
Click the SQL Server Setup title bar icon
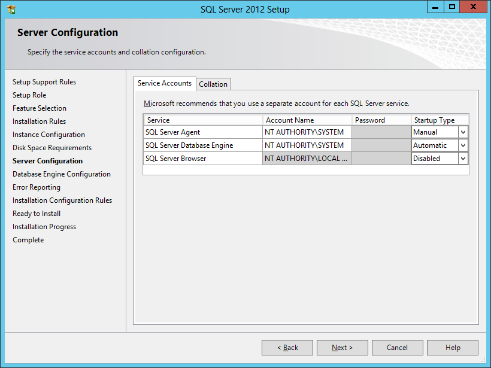[11, 9]
